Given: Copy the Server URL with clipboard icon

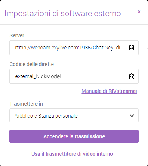Looking at the screenshot, I should (x=131, y=48).
